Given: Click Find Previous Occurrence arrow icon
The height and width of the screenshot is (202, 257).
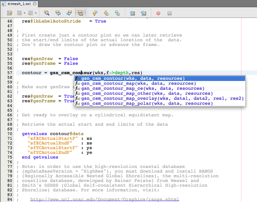Looking at the screenshot, I should coord(58,13).
